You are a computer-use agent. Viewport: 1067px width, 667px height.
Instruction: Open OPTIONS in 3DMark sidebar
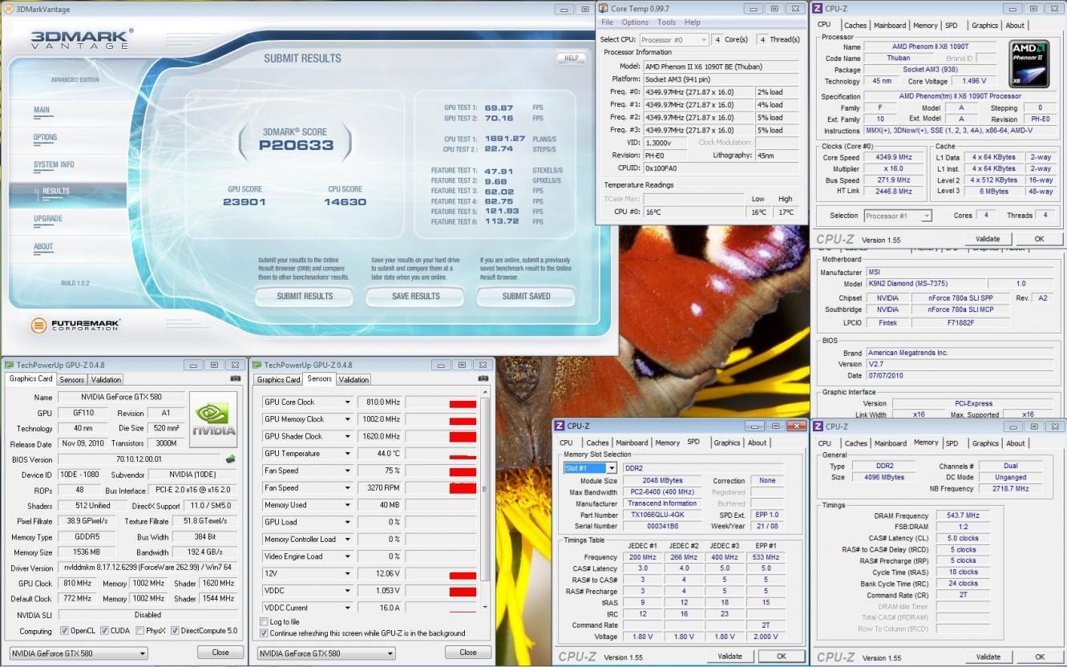tap(45, 137)
